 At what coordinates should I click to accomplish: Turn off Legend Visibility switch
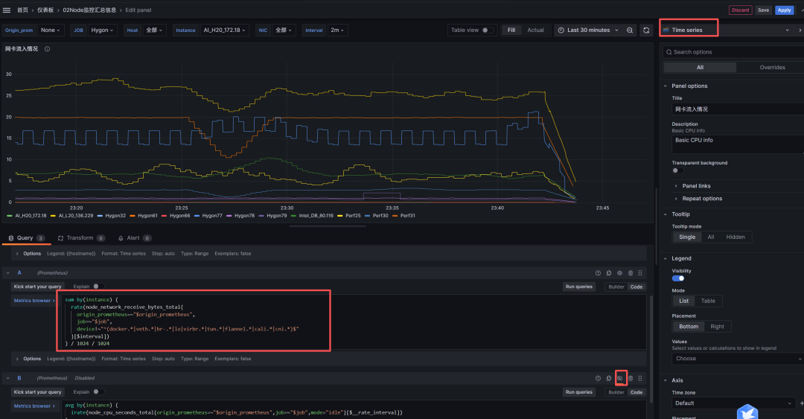(x=678, y=278)
